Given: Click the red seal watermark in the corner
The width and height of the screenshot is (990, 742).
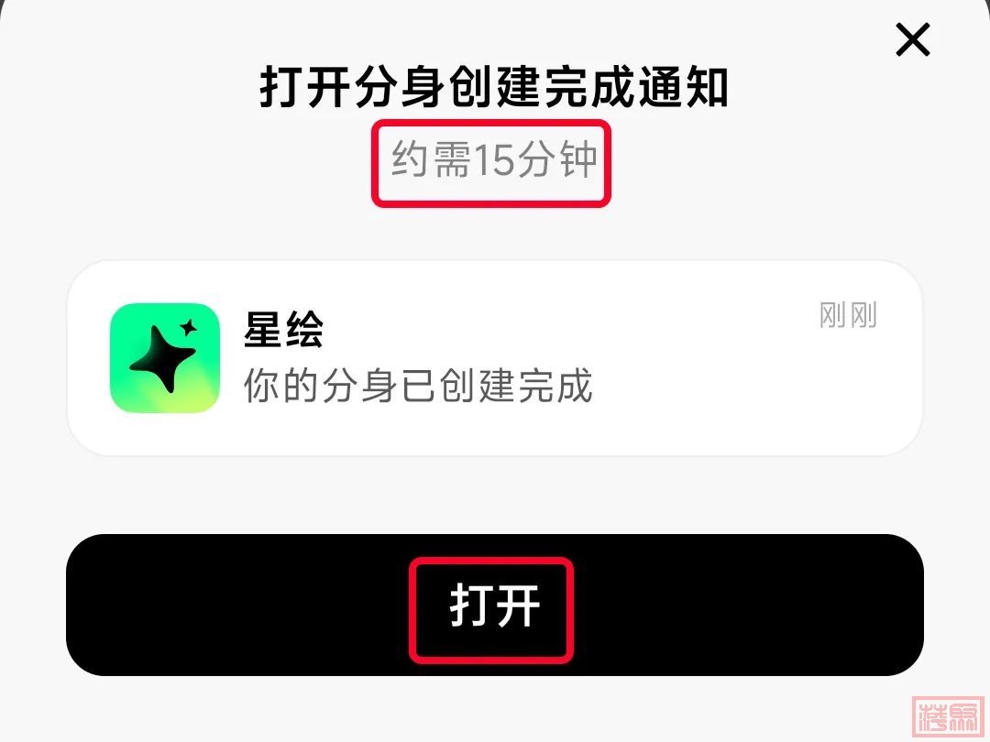Looking at the screenshot, I should [948, 715].
